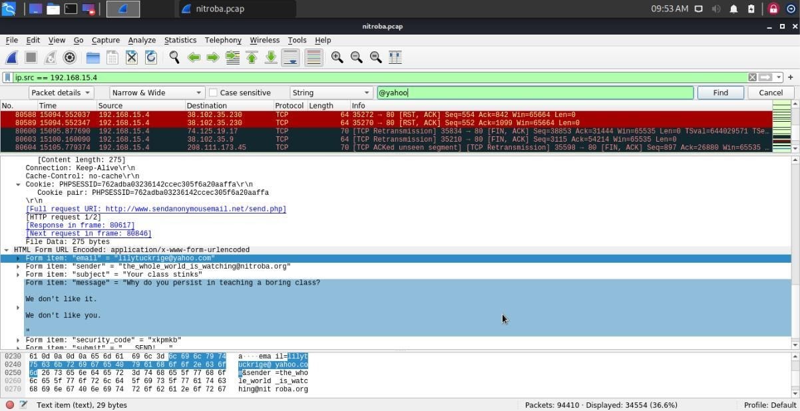The image size is (800, 411).
Task: Toggle auto-scroll during live capture
Action: (x=290, y=58)
